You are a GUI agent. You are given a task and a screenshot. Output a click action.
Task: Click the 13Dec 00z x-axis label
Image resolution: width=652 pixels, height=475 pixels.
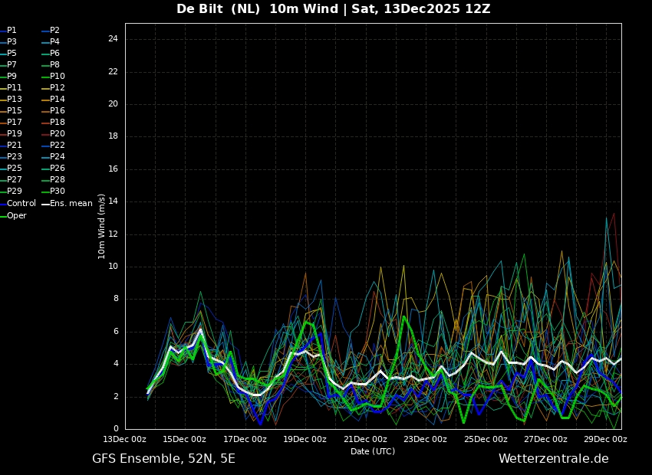[124, 440]
